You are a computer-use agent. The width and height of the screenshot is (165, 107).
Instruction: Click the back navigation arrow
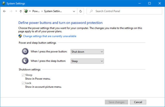(x=4, y=11)
